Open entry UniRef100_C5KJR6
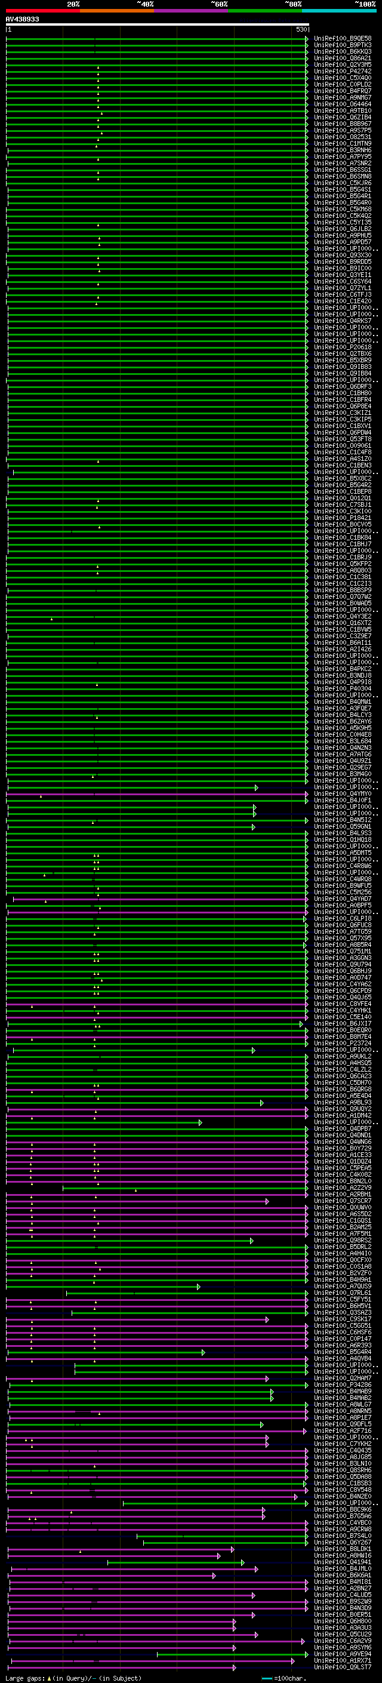This screenshot has width=382, height=1683. [343, 183]
